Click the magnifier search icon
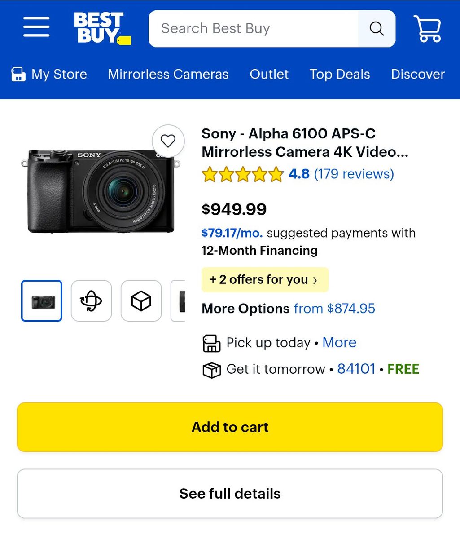This screenshot has height=539, width=460. click(377, 29)
